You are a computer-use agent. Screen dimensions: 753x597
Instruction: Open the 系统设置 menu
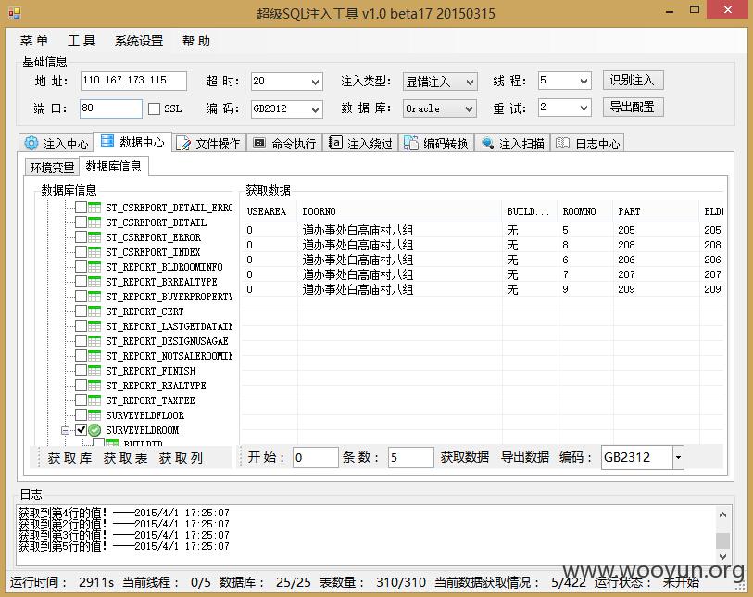[139, 42]
